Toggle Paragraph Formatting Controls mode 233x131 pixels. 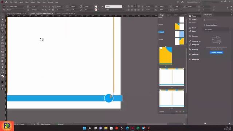pos(4,10)
